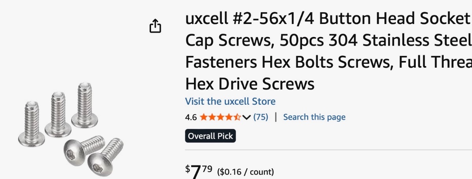472x179 pixels.
Task: Visit the uxcell Store link
Action: click(230, 101)
